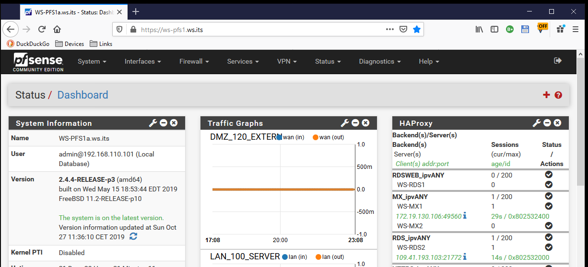Open the System dropdown menu
Viewport: 588px width, 267px height.
pyautogui.click(x=92, y=61)
